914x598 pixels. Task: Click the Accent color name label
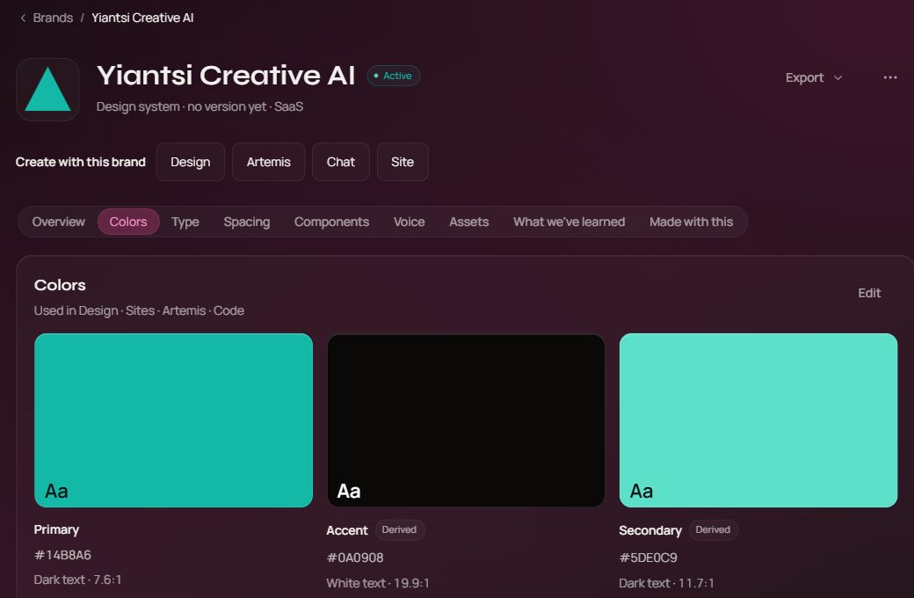tap(347, 530)
